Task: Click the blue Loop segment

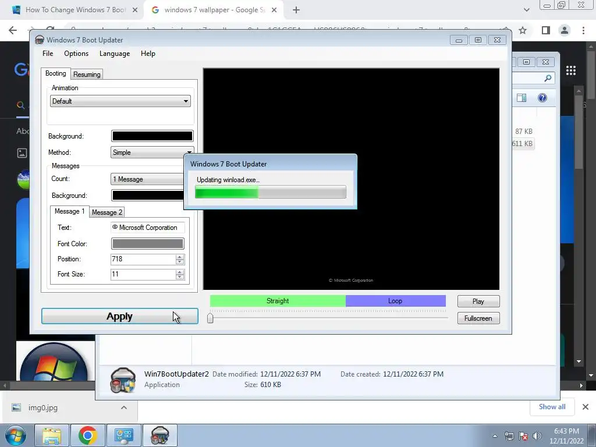Action: click(x=395, y=301)
